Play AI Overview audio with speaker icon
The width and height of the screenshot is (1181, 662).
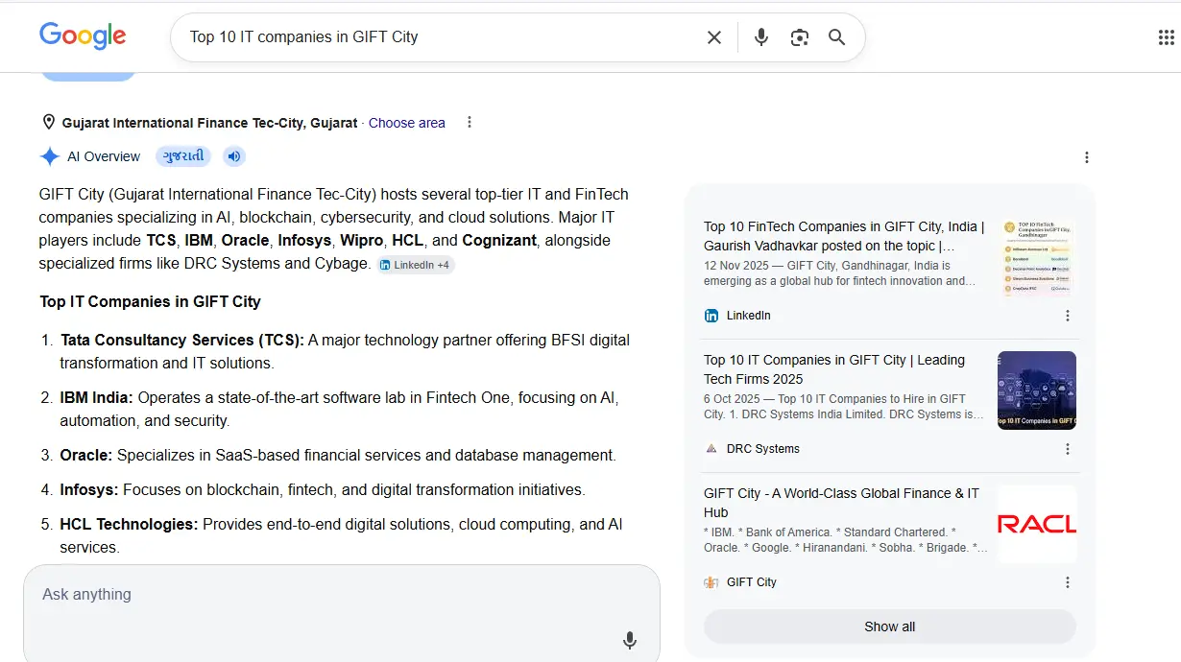[x=234, y=156]
